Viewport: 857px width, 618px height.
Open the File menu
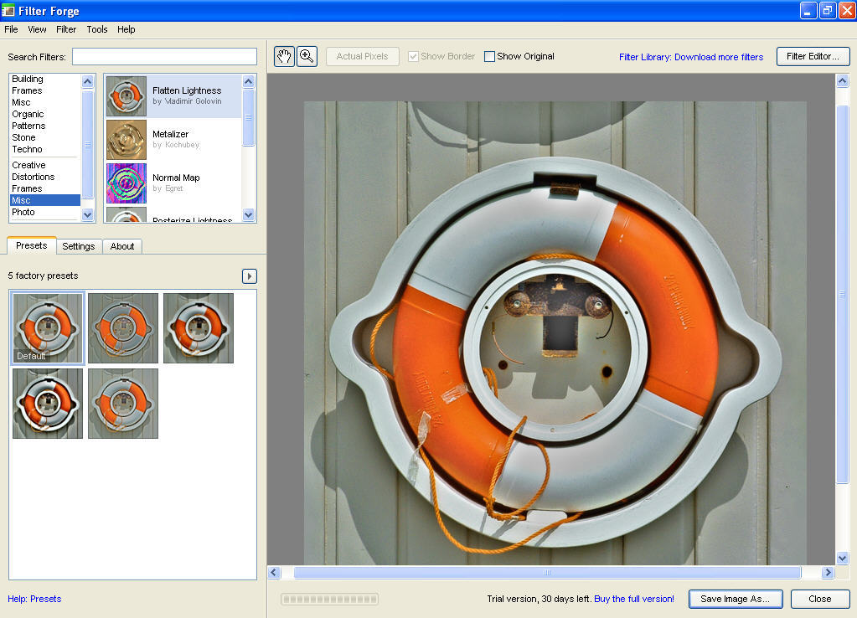pos(11,29)
